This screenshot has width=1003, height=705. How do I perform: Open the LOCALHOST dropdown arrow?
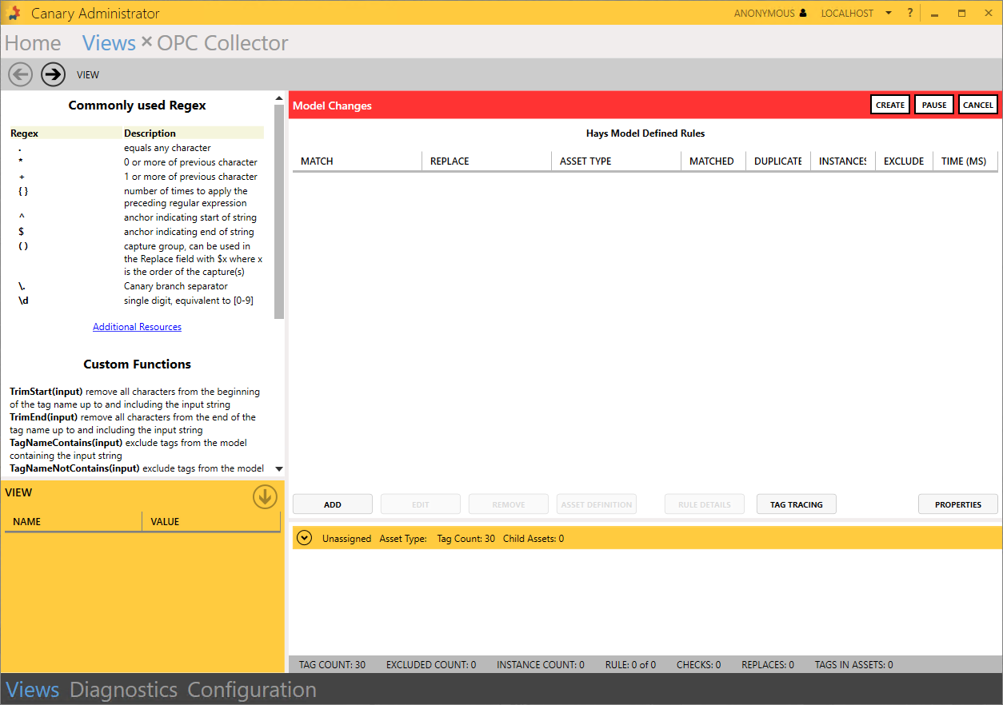click(889, 14)
